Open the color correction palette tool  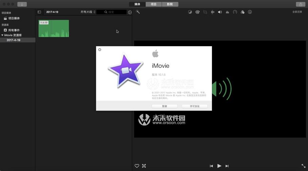tap(197, 12)
